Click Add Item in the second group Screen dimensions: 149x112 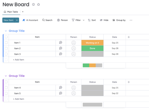[19, 99]
